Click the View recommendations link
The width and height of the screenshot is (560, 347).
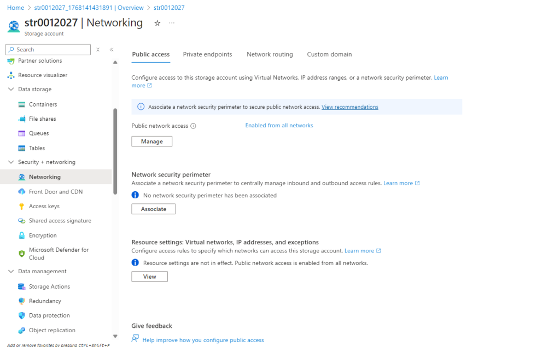point(349,107)
